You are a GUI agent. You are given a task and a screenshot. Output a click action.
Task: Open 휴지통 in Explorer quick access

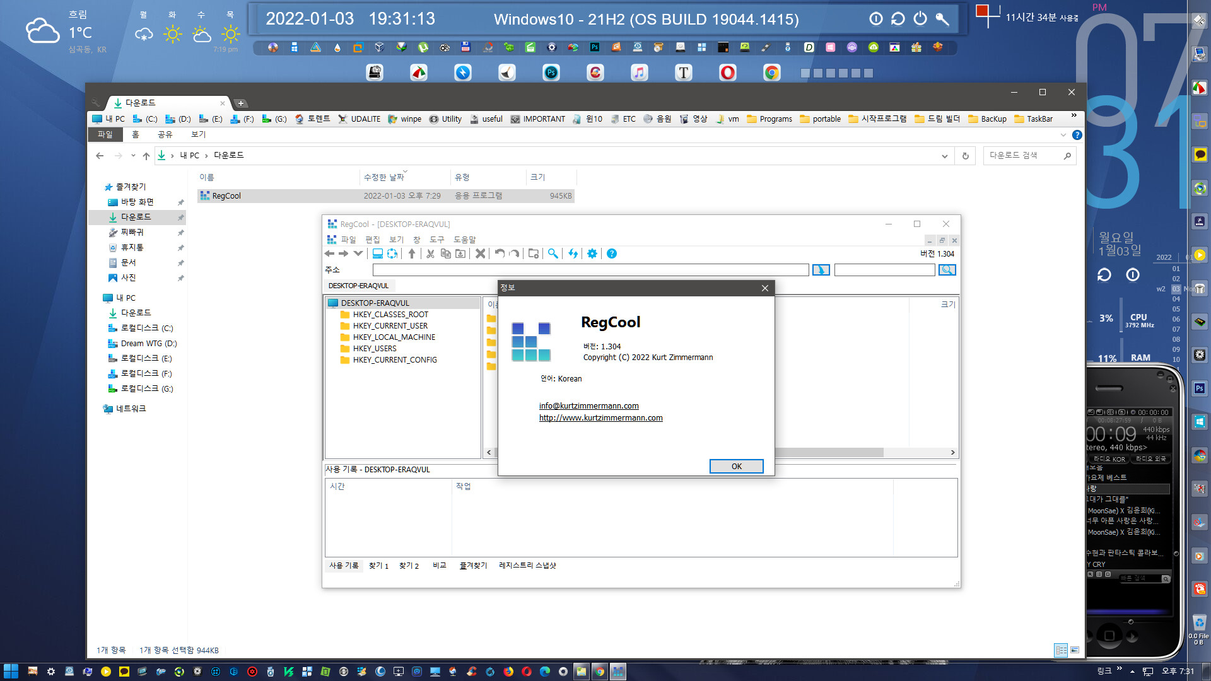[x=132, y=248]
